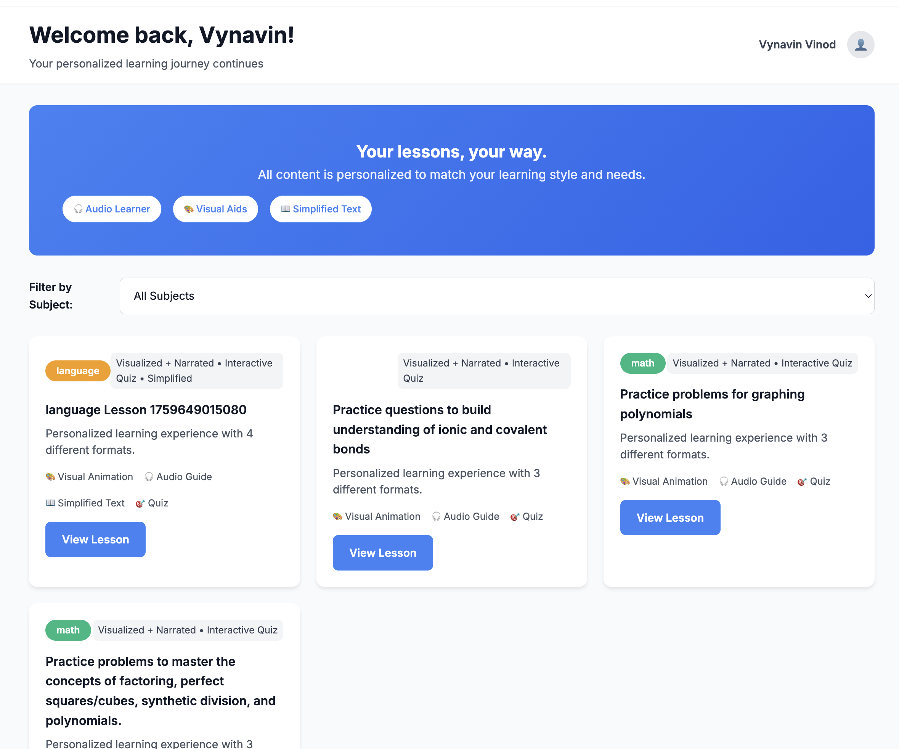899x749 pixels.
Task: Open the All Subjects filter dropdown
Action: point(496,296)
